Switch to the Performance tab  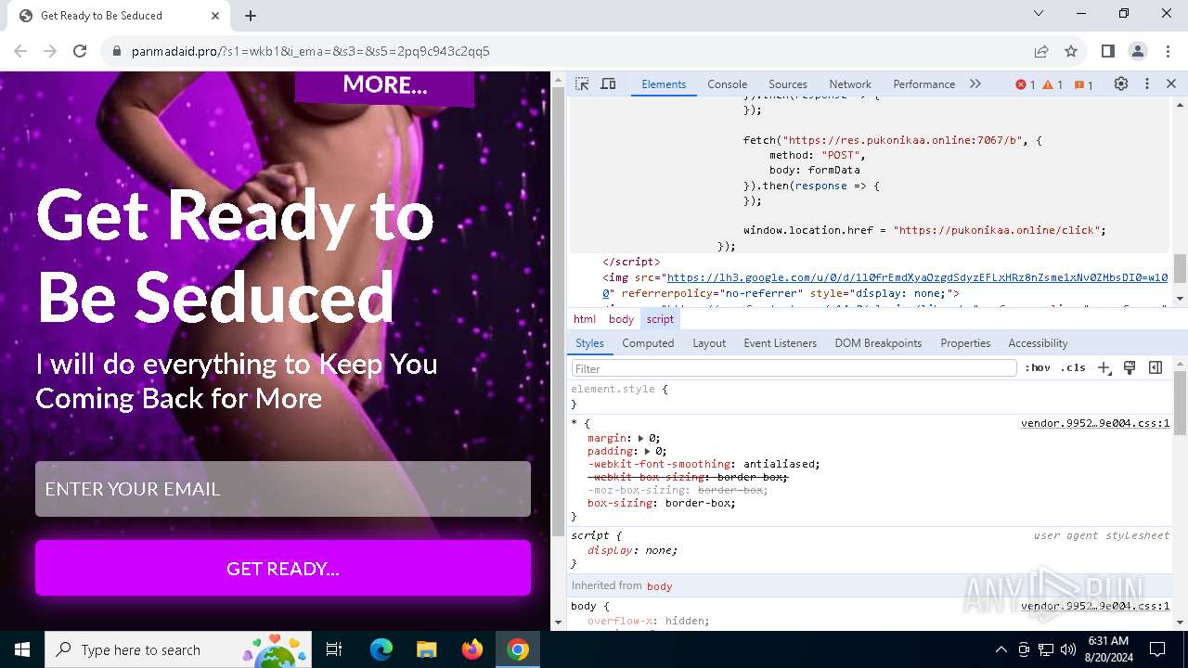coord(923,83)
